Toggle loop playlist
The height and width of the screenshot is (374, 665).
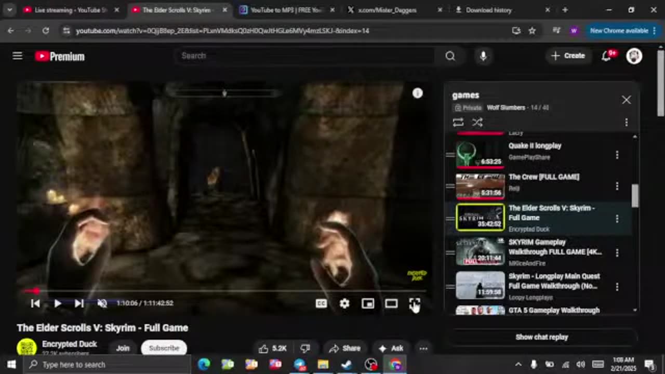[458, 123]
